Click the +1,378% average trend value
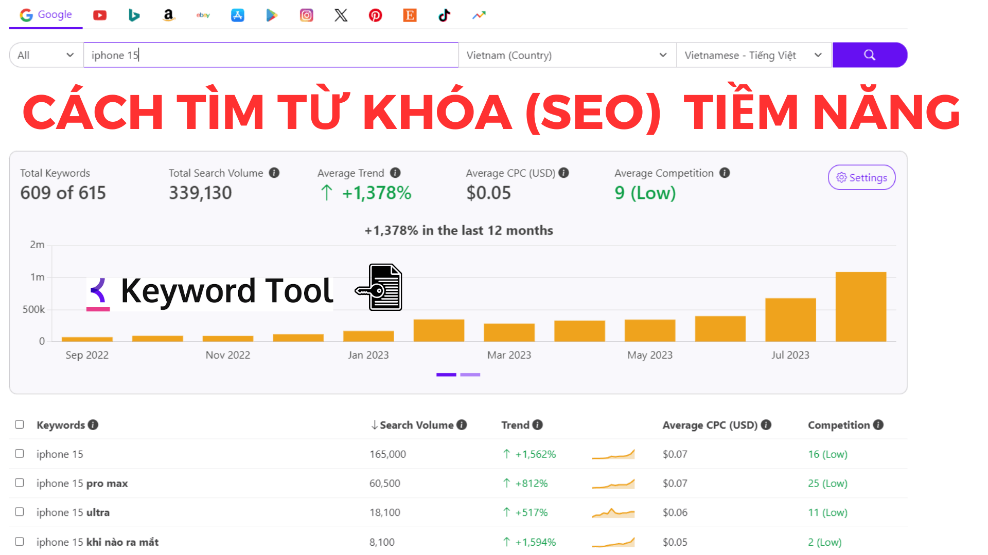The image size is (988, 555). tap(377, 193)
